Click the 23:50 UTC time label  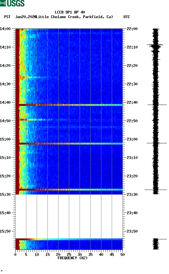coord(132,231)
